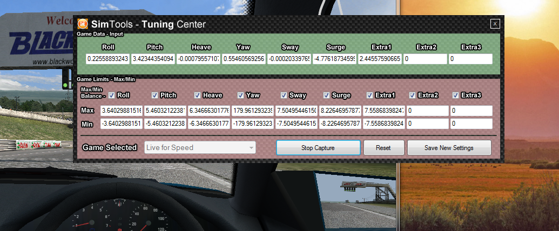Screen dimensions: 559x231
Task: Select the Extra3 game data input field
Action: 470,59
